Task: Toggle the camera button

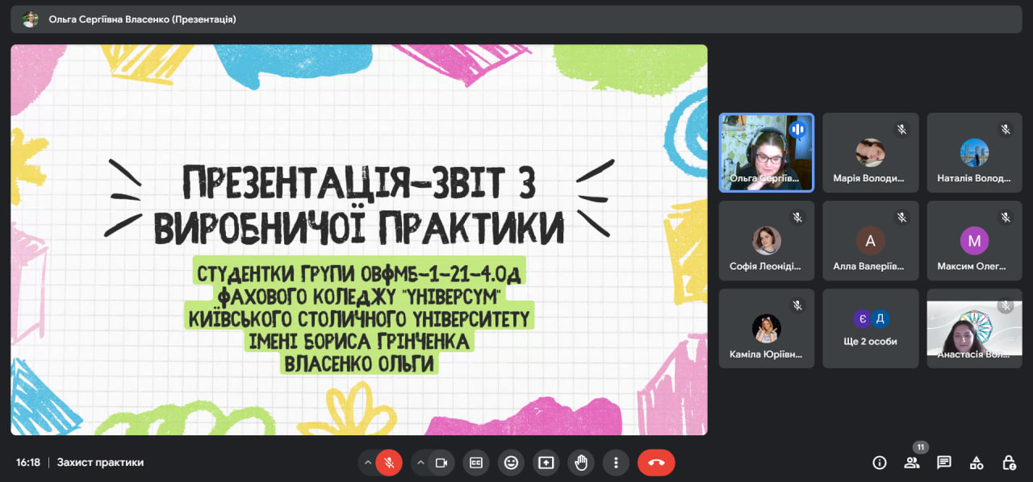Action: tap(441, 463)
